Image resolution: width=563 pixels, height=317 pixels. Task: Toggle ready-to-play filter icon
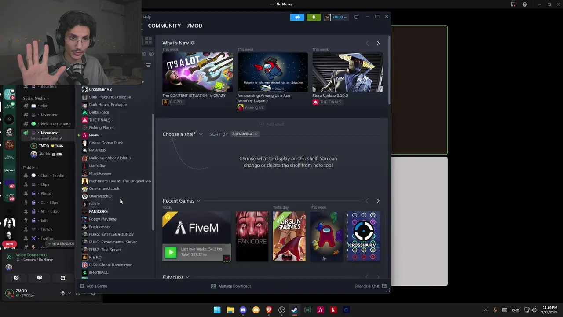151,54
